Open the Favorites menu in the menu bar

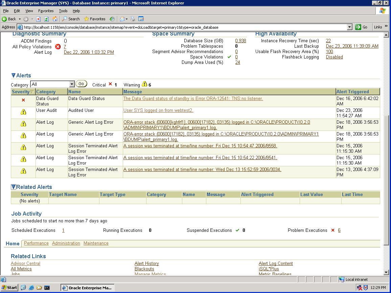click(x=46, y=11)
